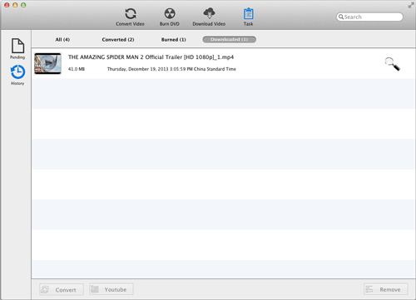This screenshot has width=416, height=300.
Task: Open the Burn DVD tool
Action: (x=170, y=17)
